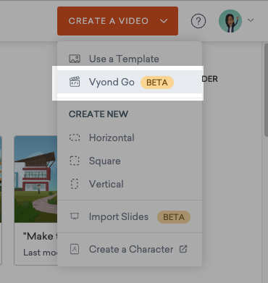Click the BETA badge next to Import Slides

pyautogui.click(x=174, y=217)
